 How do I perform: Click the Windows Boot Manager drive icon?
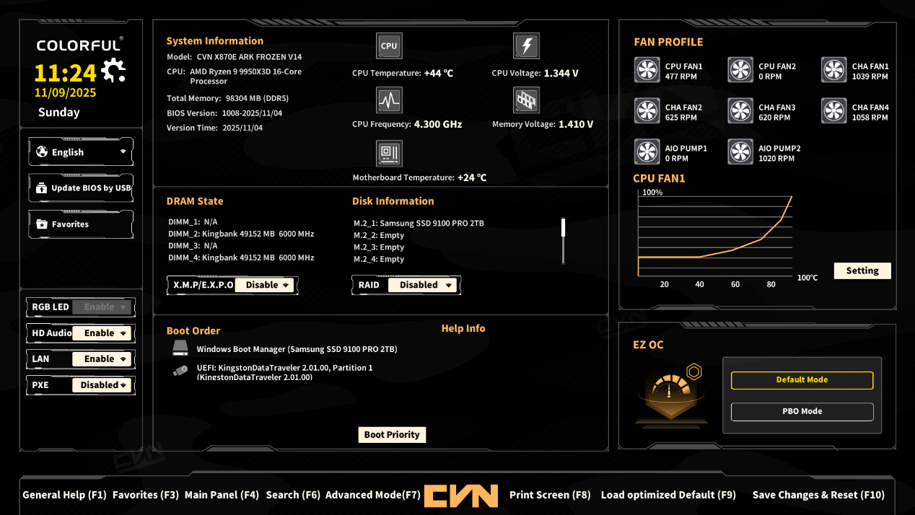[180, 349]
